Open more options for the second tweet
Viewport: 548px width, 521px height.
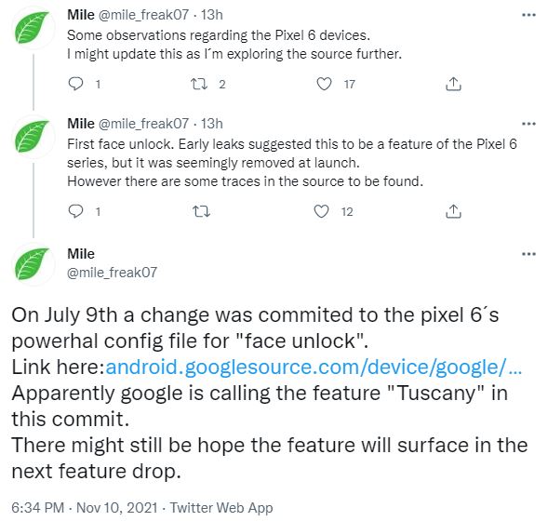[x=528, y=124]
